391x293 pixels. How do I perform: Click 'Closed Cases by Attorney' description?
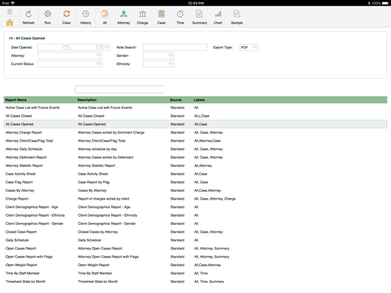[98, 231]
